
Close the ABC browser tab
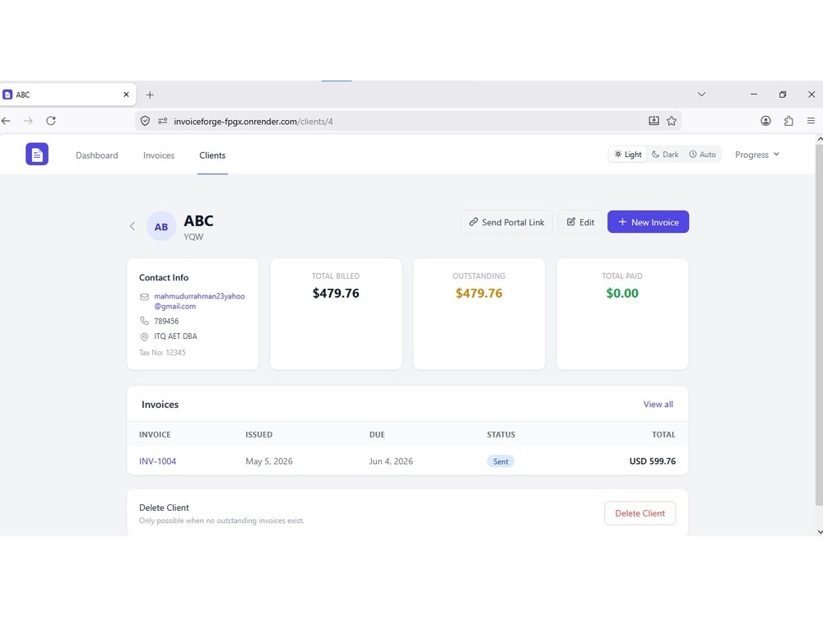(x=126, y=95)
